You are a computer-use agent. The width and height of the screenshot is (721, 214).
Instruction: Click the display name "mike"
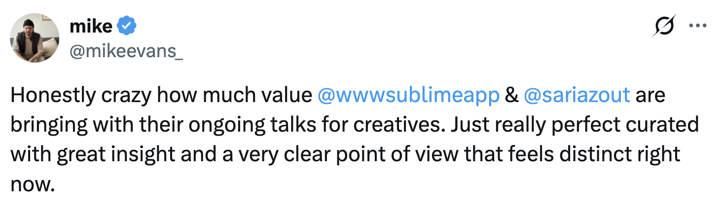91,26
